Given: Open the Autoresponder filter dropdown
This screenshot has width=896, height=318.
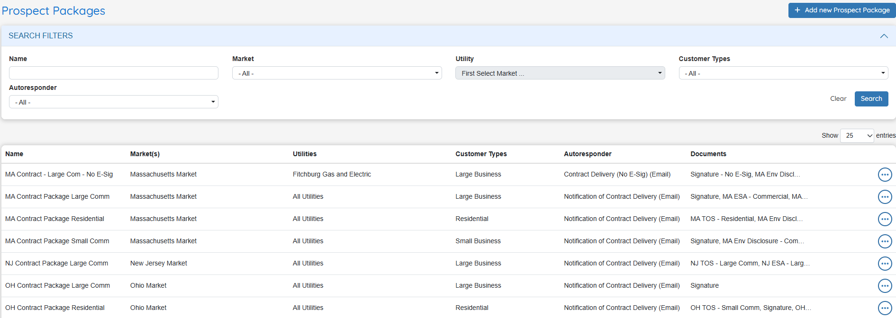Looking at the screenshot, I should (x=114, y=102).
